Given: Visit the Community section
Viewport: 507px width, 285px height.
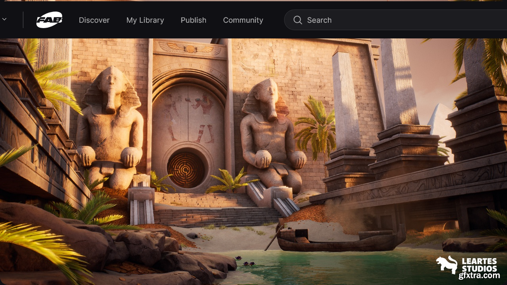Looking at the screenshot, I should [243, 20].
